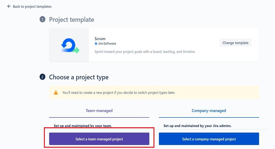This screenshot has height=149, width=275.
Task: Switch to the Team-managed column heading
Action: pyautogui.click(x=99, y=111)
